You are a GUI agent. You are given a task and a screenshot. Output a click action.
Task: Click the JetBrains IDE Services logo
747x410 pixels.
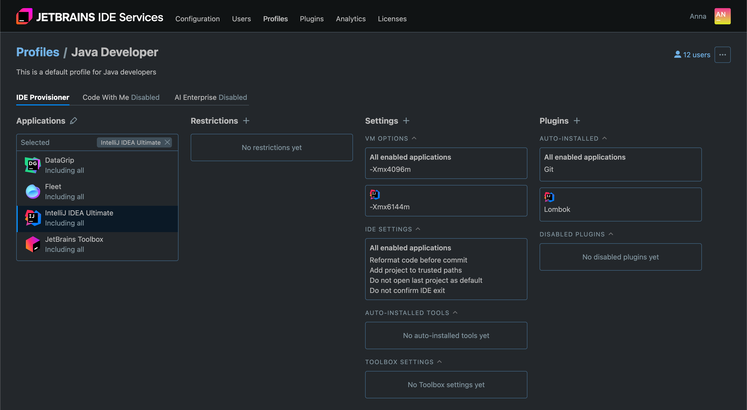click(x=24, y=16)
